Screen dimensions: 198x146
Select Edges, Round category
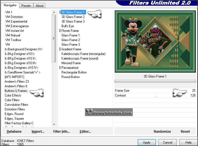[x=14, y=114]
